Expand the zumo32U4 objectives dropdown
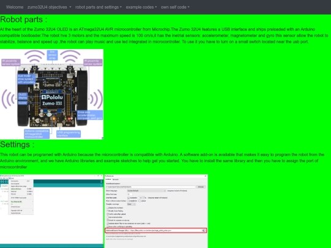Viewport: 331px width, 248px height. pyautogui.click(x=49, y=7)
